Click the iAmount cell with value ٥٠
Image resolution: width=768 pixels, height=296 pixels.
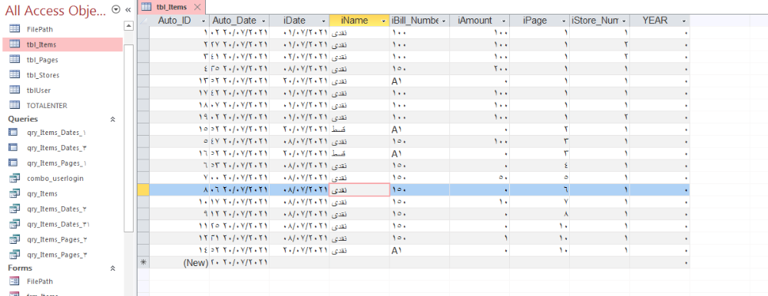click(479, 178)
